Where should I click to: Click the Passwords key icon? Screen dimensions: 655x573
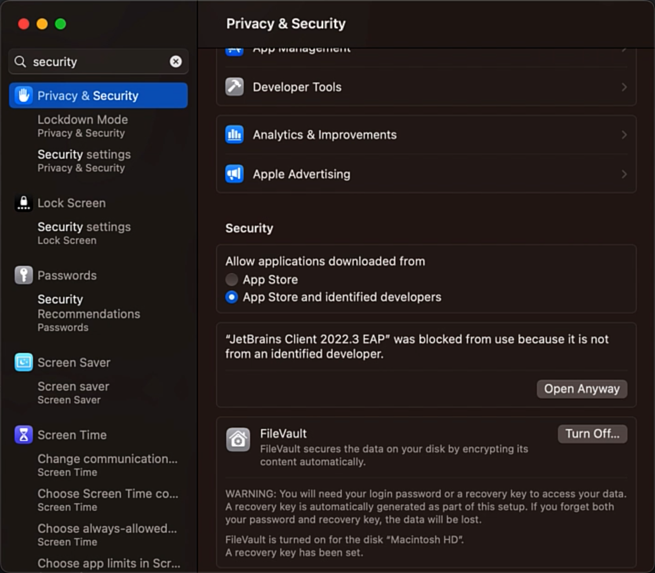pyautogui.click(x=24, y=275)
